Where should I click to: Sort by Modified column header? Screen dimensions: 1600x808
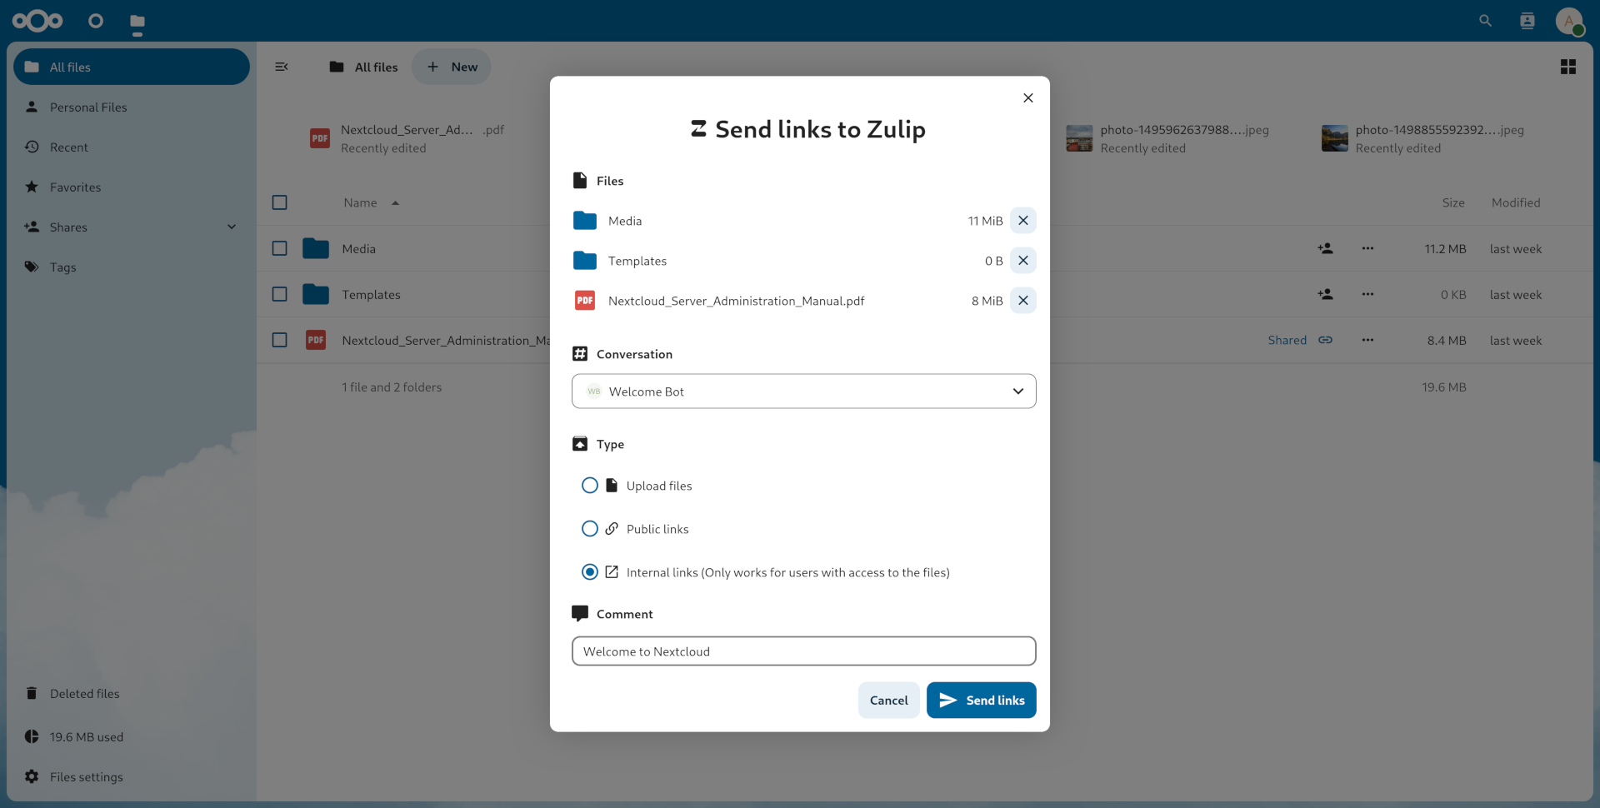1515,202
